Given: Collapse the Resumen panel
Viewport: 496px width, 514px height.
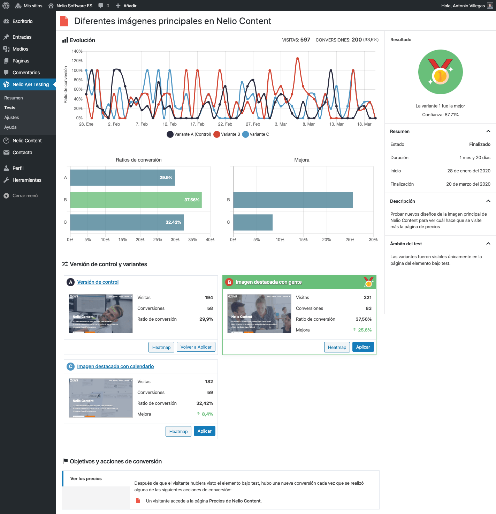Looking at the screenshot, I should tap(488, 131).
